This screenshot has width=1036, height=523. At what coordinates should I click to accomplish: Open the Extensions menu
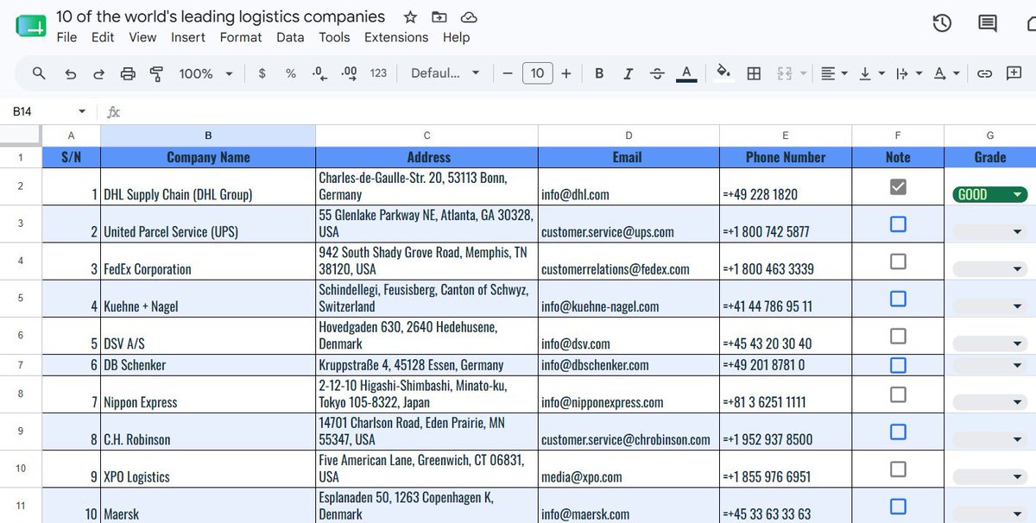click(396, 37)
